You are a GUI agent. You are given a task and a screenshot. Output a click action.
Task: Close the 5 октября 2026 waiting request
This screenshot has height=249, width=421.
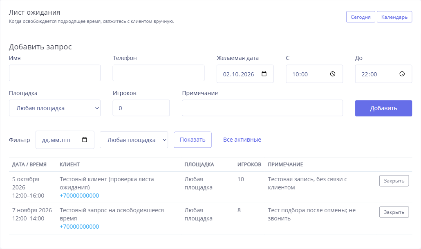coord(394,181)
